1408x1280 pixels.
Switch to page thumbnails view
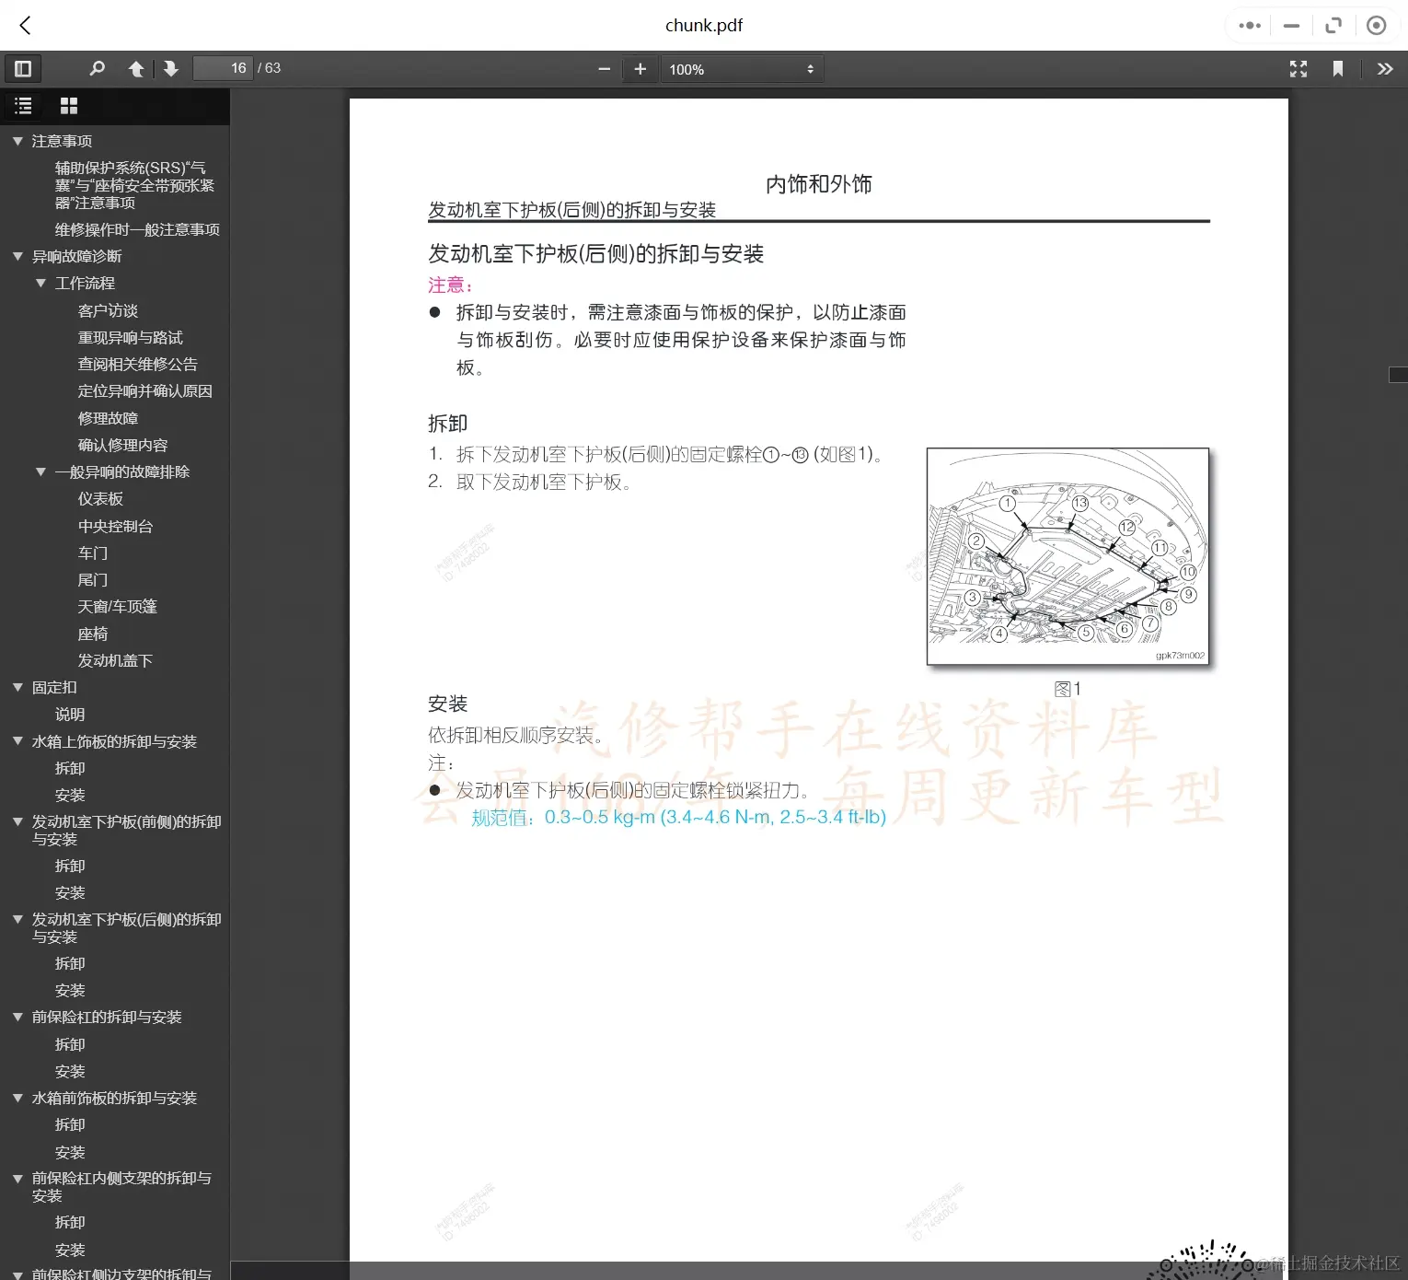68,105
